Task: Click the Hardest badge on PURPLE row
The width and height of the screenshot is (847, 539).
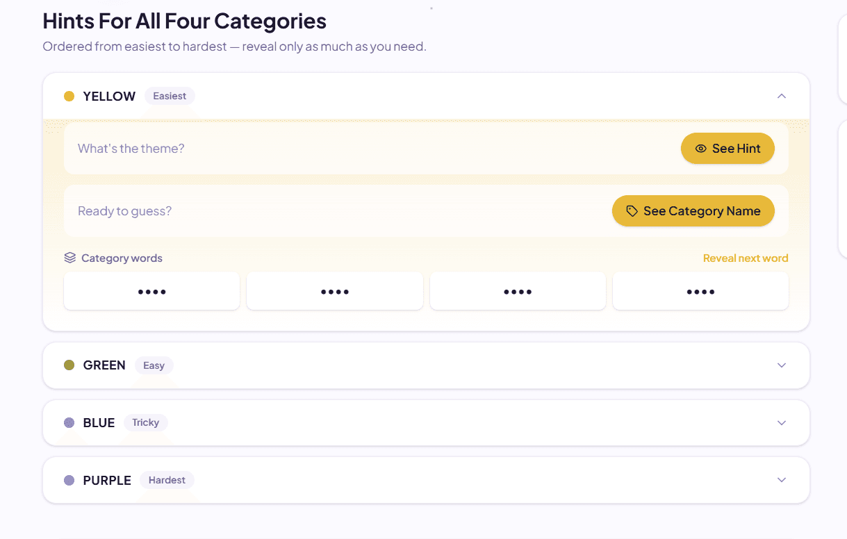Action: tap(167, 480)
